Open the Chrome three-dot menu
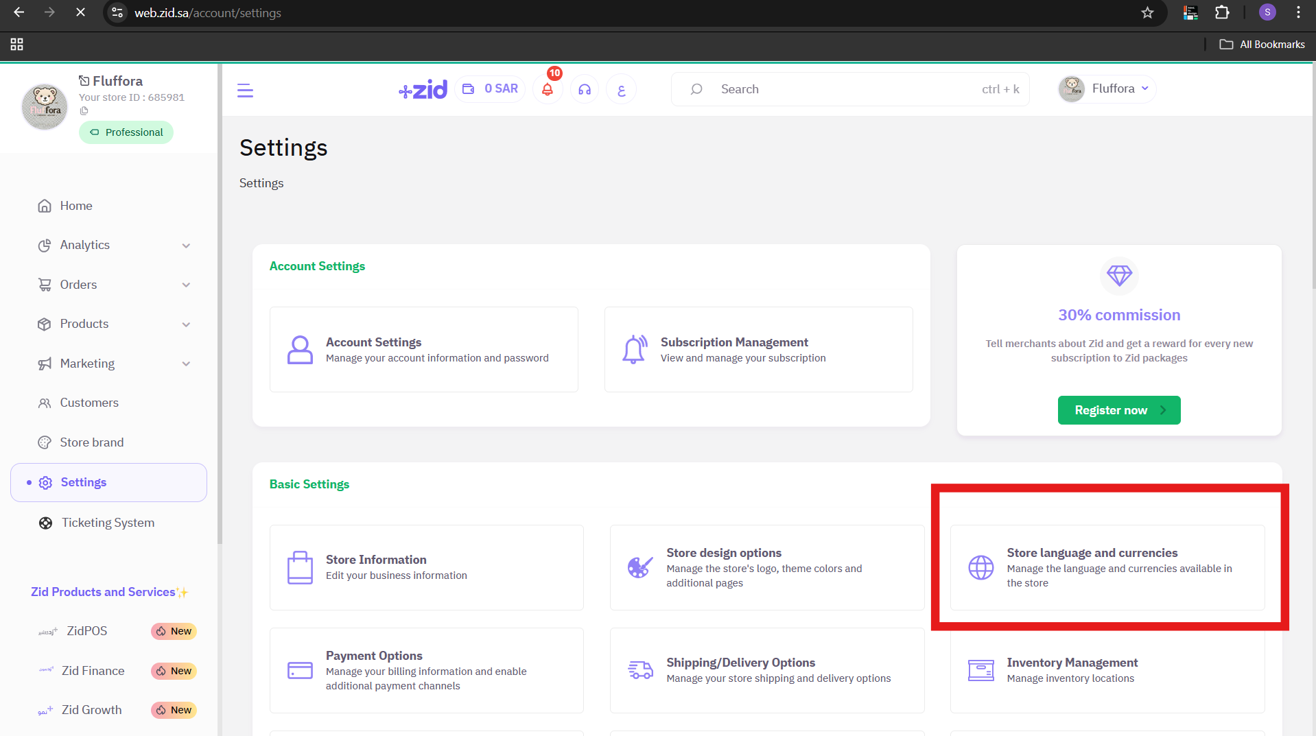The width and height of the screenshot is (1316, 736). point(1298,12)
